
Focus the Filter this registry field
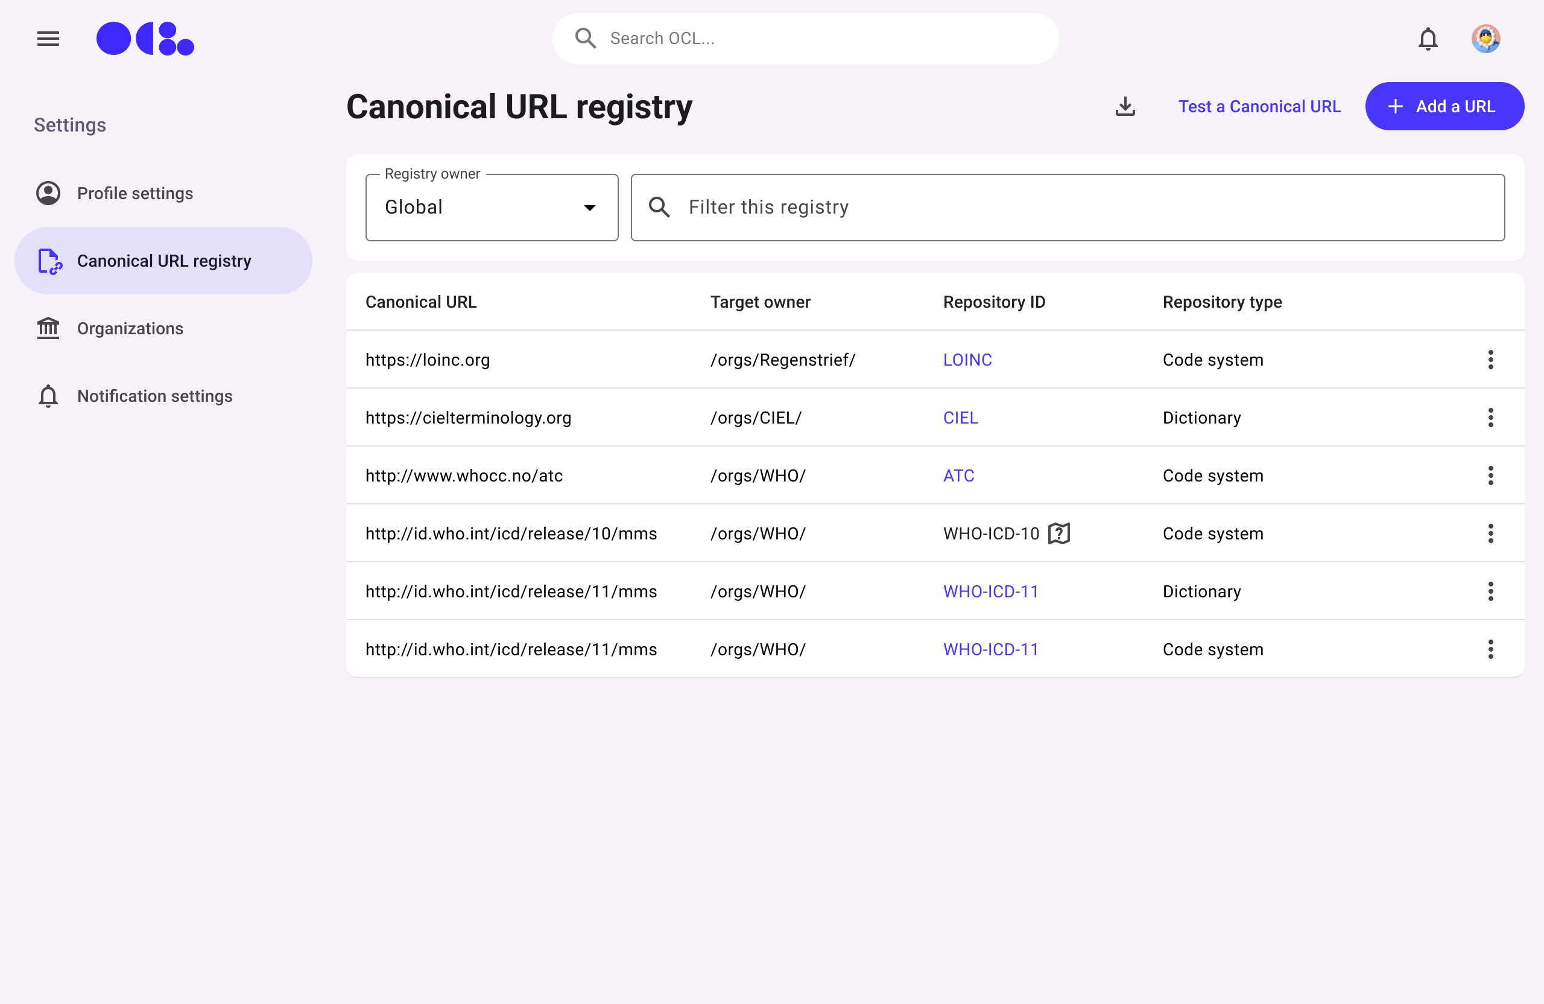[x=1090, y=208]
